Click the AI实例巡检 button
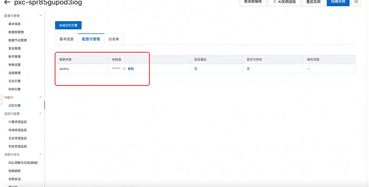The height and width of the screenshot is (187, 369). coord(284,2)
